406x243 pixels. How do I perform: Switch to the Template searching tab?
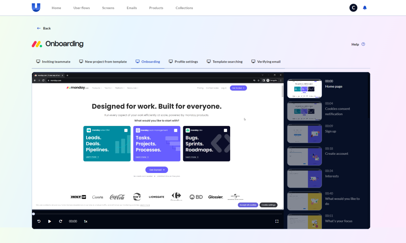click(225, 62)
